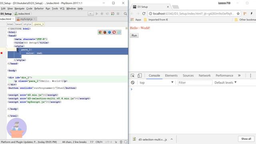Open the download item chevron menu
Screen dimensions: 256x144
click(x=172, y=139)
